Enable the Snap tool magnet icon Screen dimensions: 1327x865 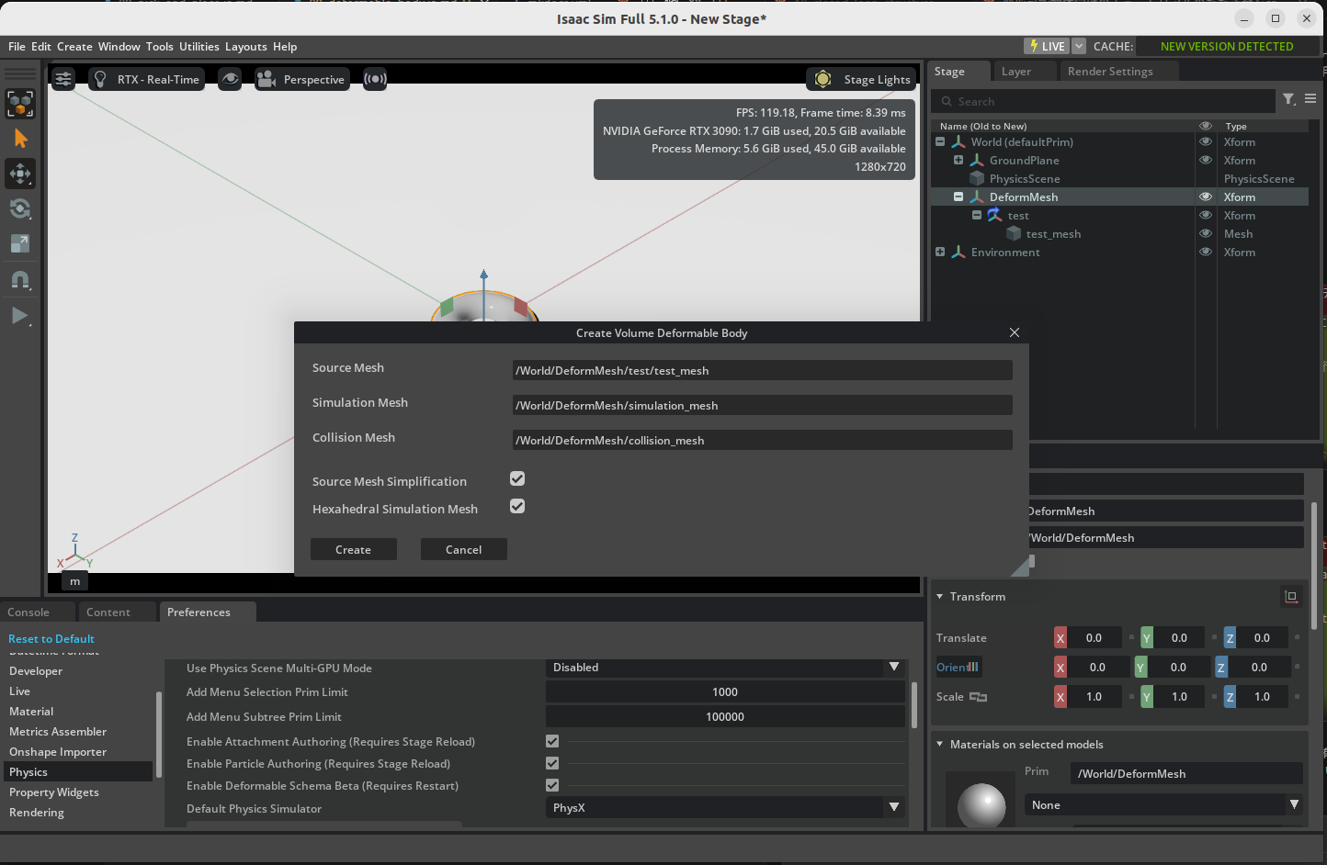(20, 280)
